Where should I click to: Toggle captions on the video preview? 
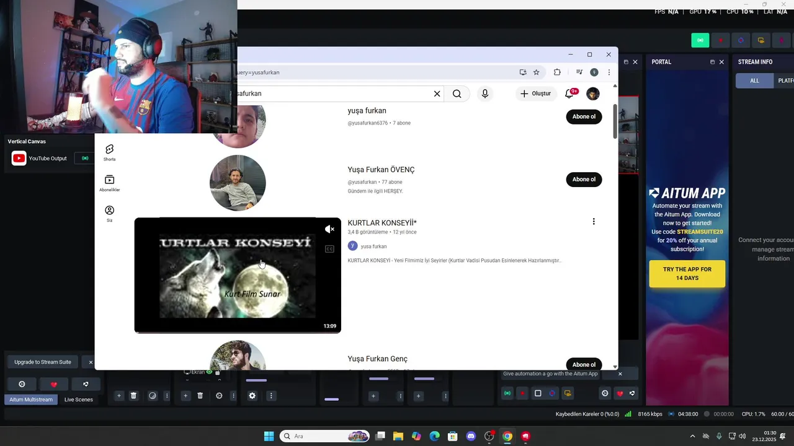pos(329,249)
